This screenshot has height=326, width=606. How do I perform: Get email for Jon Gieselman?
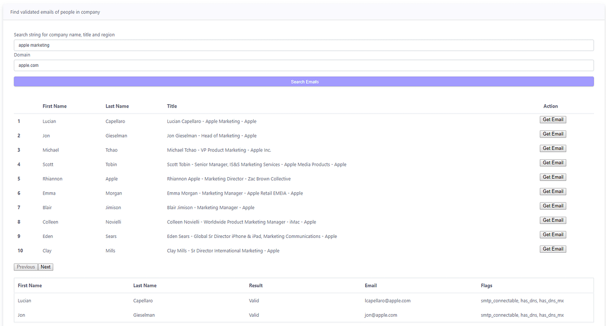tap(553, 134)
